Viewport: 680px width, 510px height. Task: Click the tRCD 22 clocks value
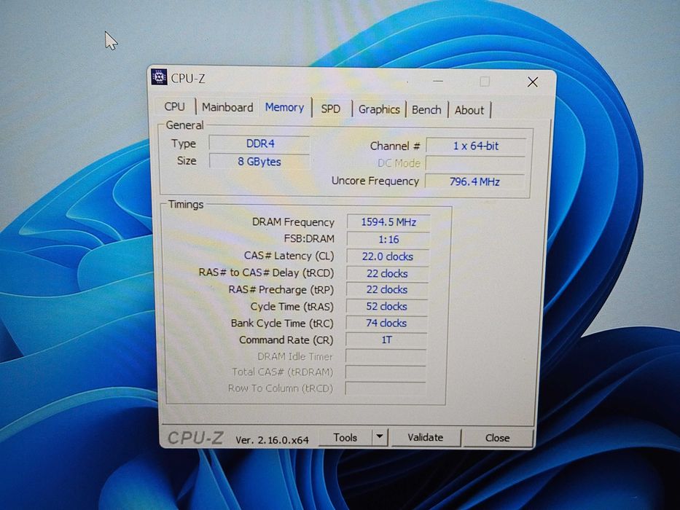[387, 274]
